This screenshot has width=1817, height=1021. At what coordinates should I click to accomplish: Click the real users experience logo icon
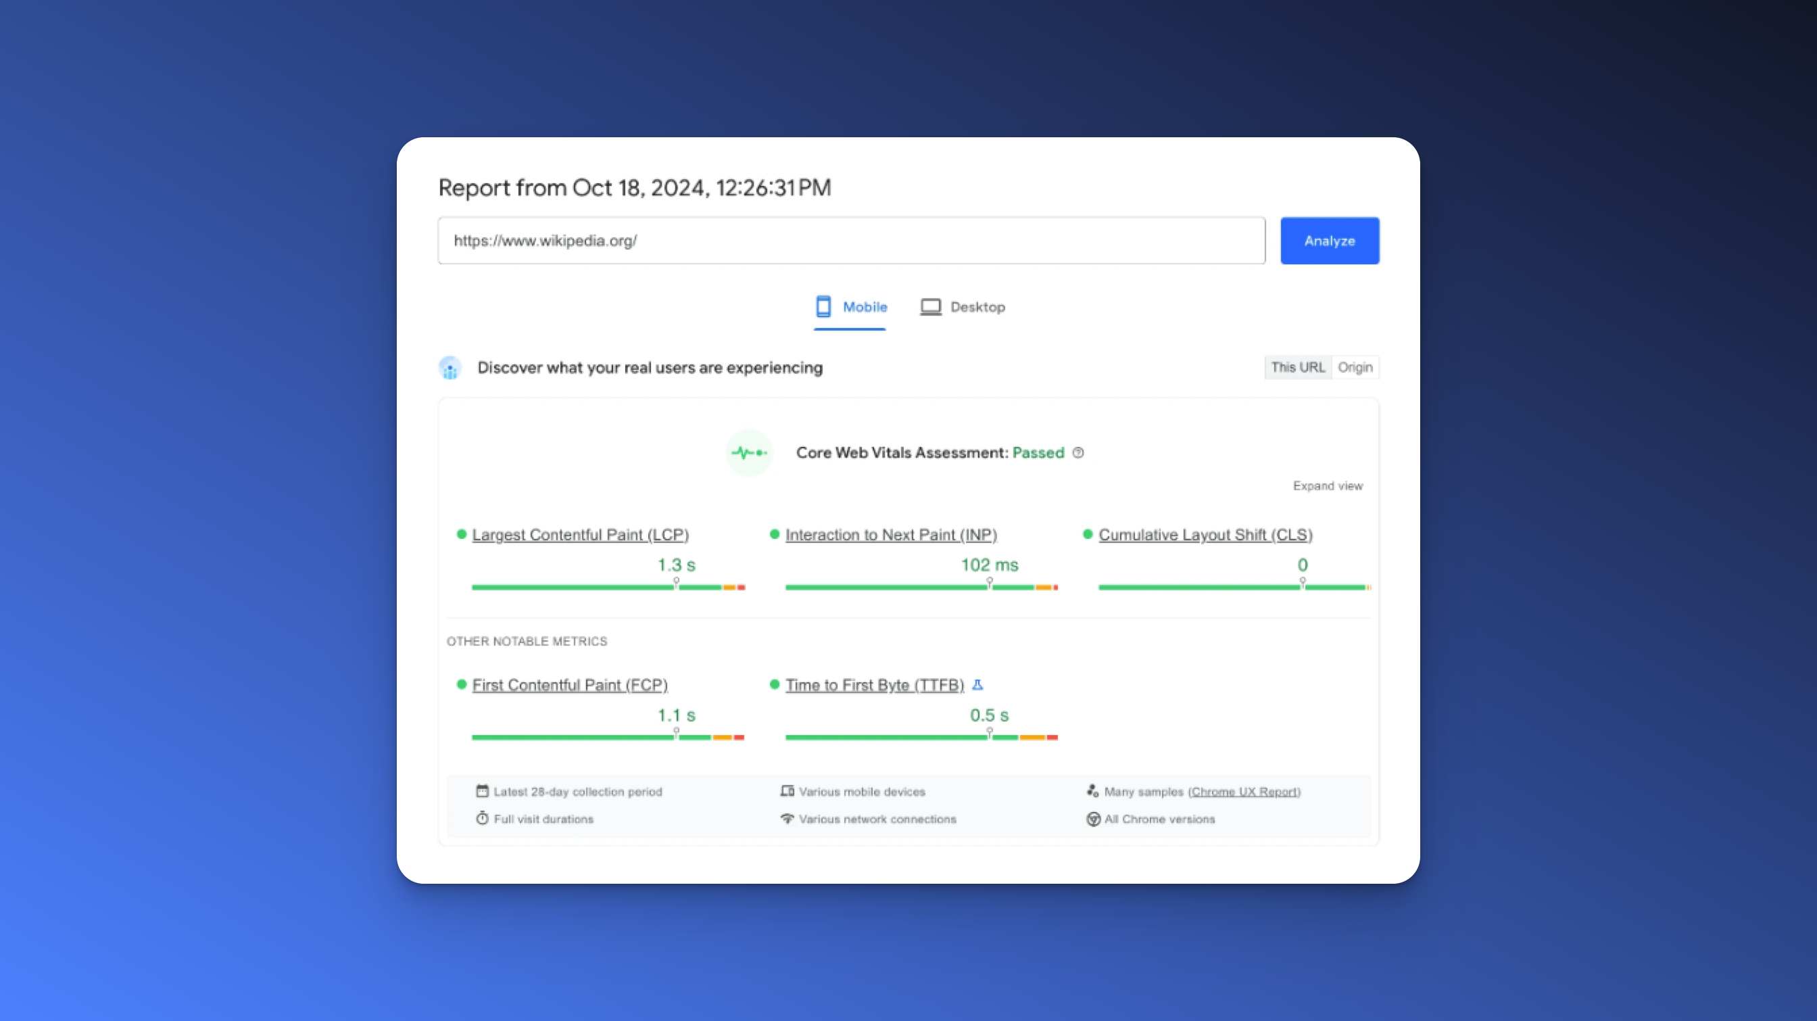(450, 368)
